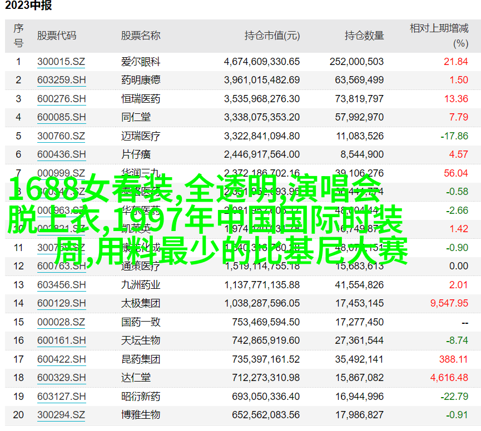Select the change value "56.04"

(456, 173)
